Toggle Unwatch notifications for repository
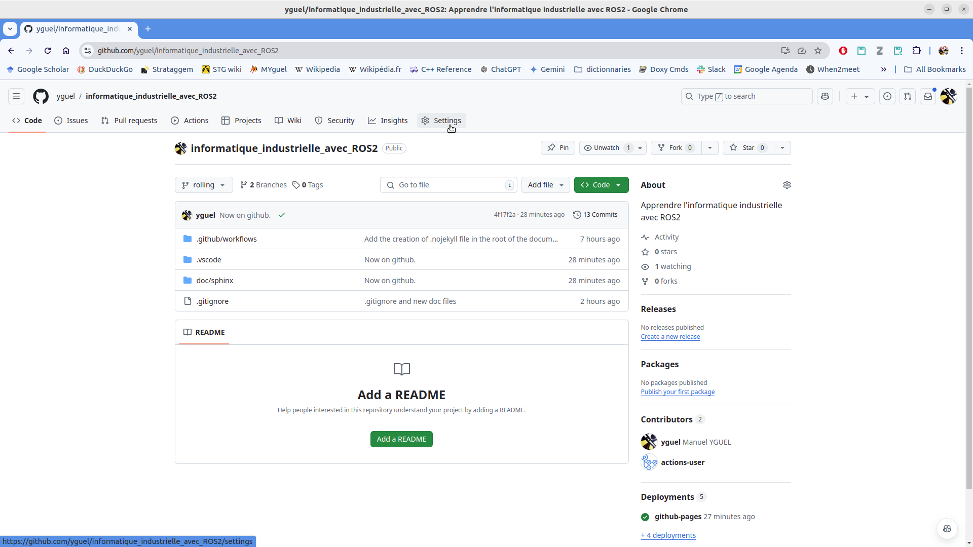The image size is (973, 547). coord(607,148)
